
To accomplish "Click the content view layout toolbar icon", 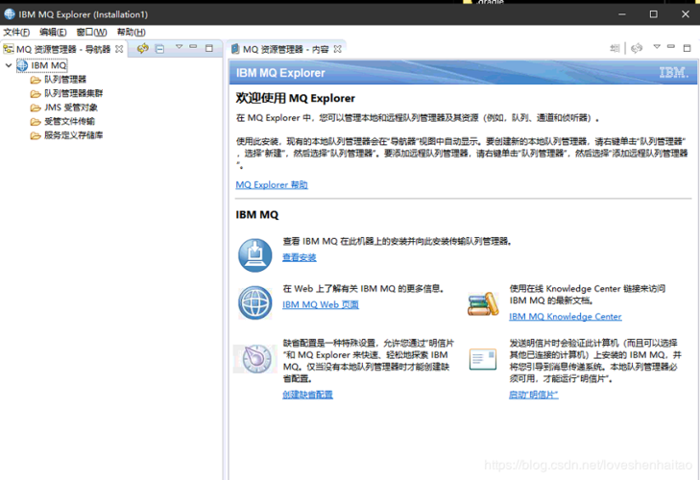I will (615, 48).
